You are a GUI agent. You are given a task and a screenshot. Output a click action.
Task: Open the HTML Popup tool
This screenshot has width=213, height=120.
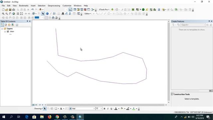54,14
